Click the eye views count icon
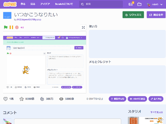This screenshot has width=166, height=124. (x=61, y=99)
